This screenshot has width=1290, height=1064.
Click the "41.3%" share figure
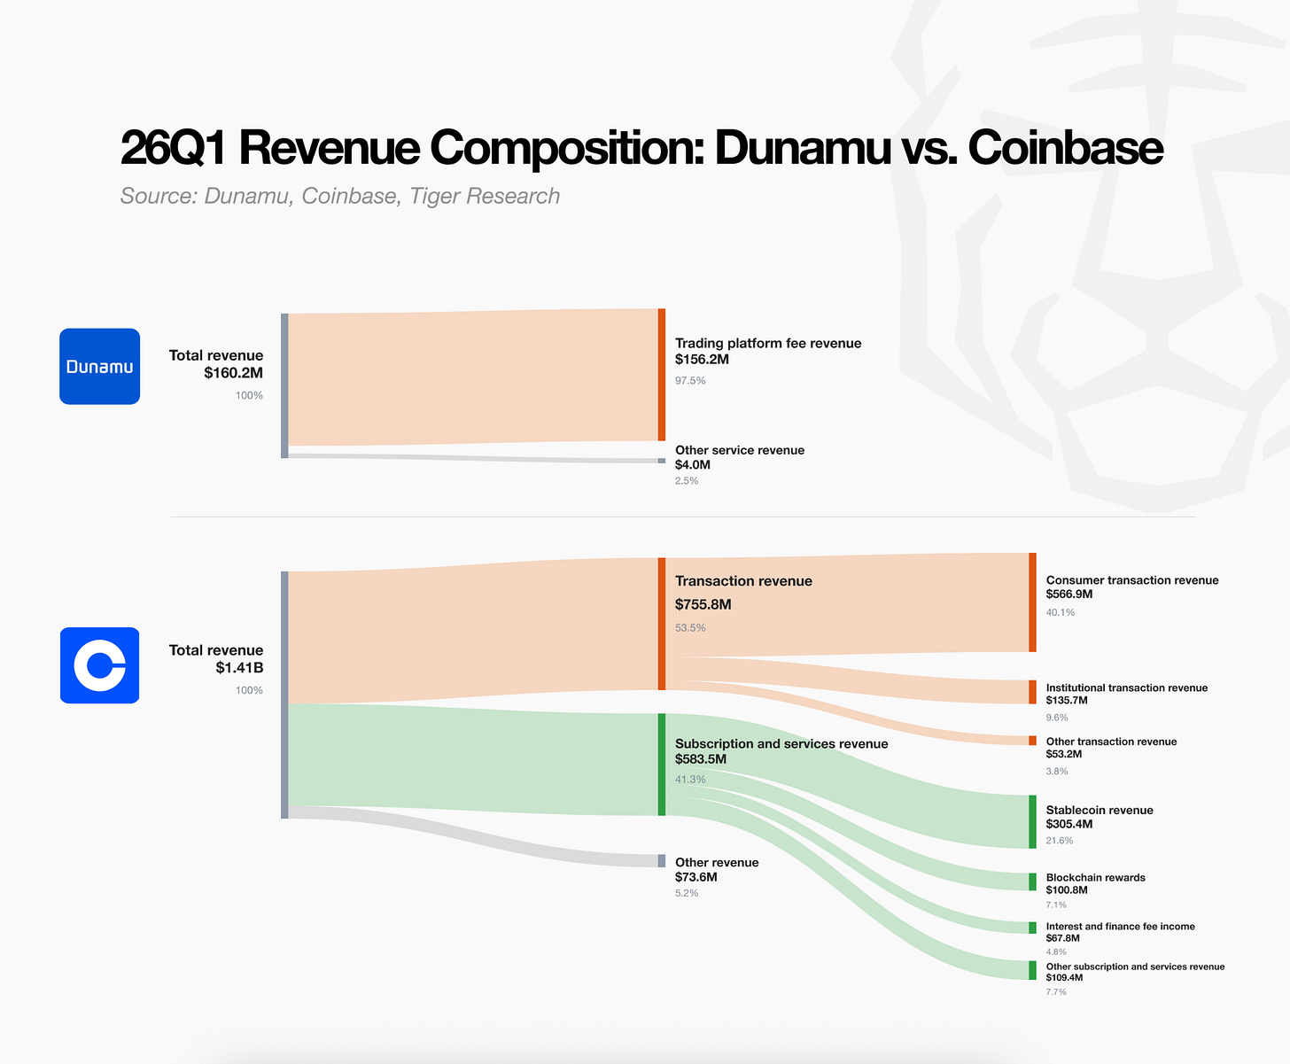click(690, 780)
